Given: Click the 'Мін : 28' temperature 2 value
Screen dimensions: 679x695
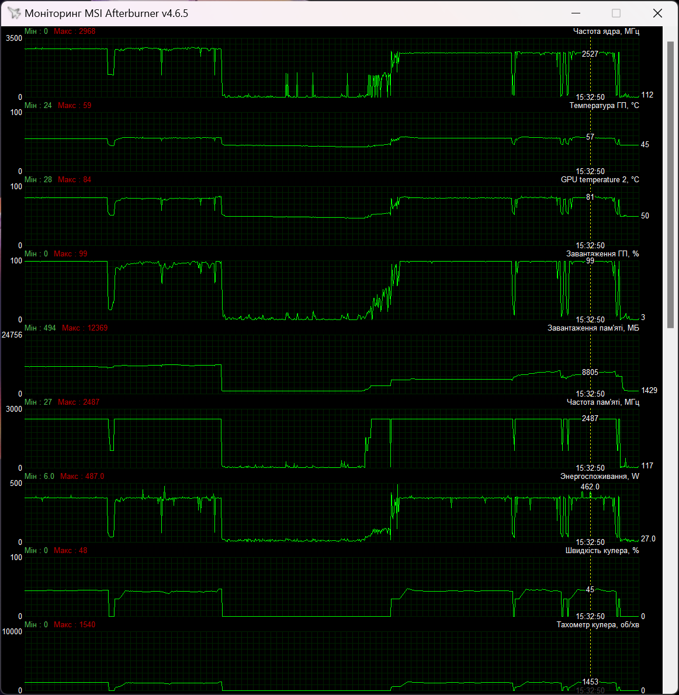Looking at the screenshot, I should (x=38, y=179).
